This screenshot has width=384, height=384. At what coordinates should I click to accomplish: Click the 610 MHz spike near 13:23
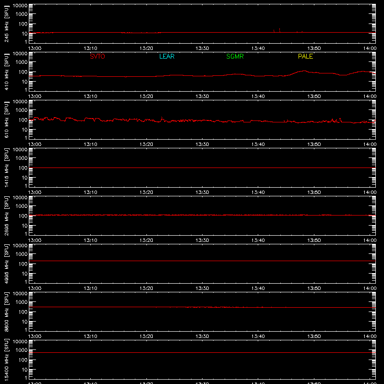point(162,119)
